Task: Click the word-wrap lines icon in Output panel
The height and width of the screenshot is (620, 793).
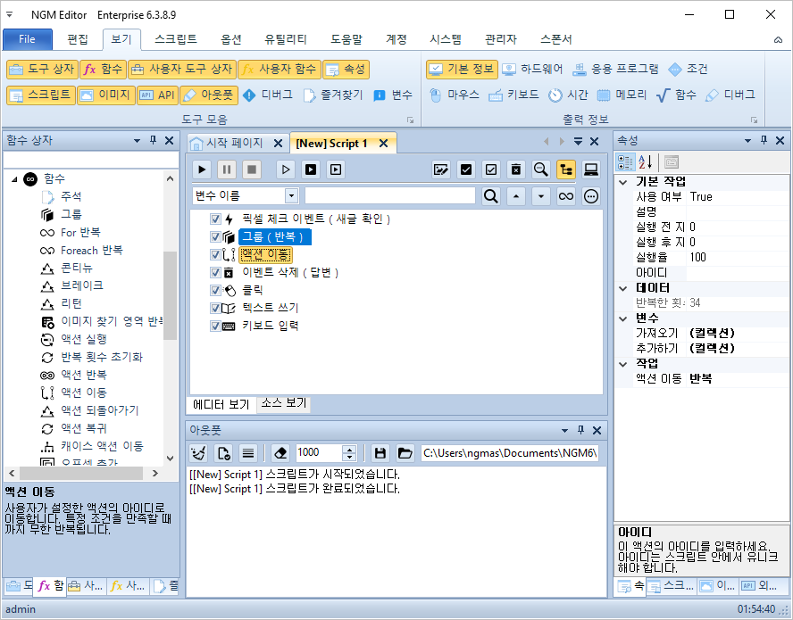Action: [248, 453]
